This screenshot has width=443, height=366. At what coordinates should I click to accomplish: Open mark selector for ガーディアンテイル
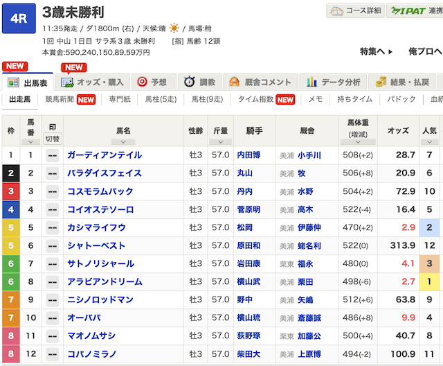[x=52, y=155]
